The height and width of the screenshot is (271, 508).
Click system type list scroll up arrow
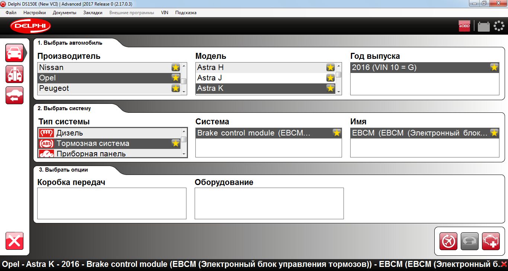[x=184, y=131]
